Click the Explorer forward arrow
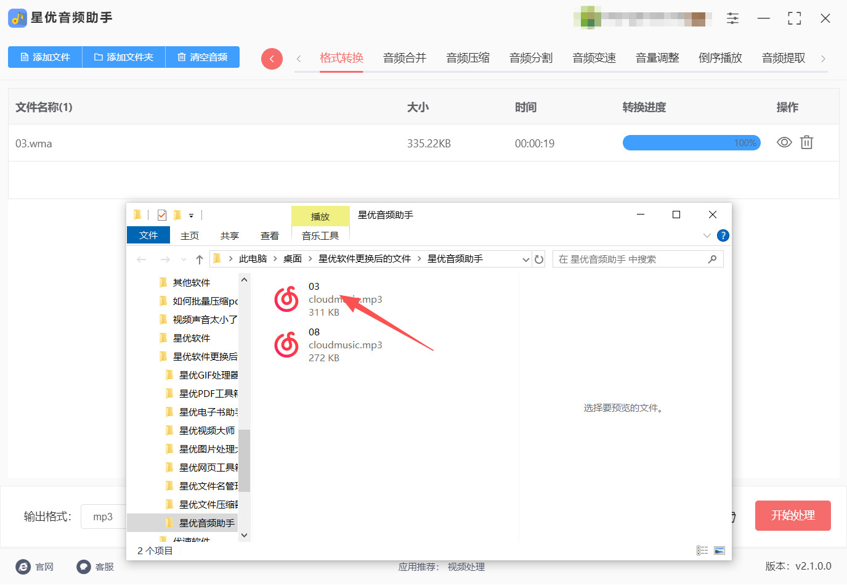Screen dimensions: 847x585 click(164, 260)
